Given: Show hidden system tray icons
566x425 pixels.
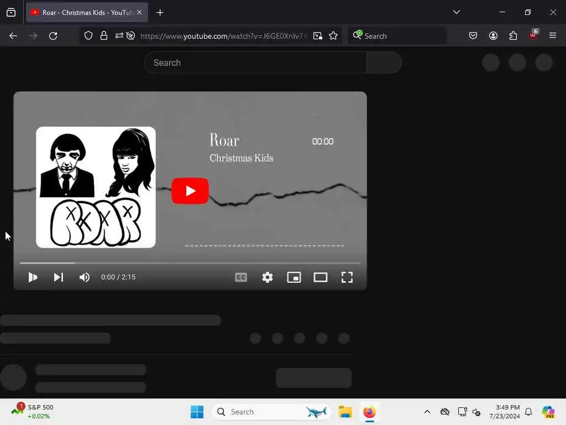Looking at the screenshot, I should click(x=427, y=412).
